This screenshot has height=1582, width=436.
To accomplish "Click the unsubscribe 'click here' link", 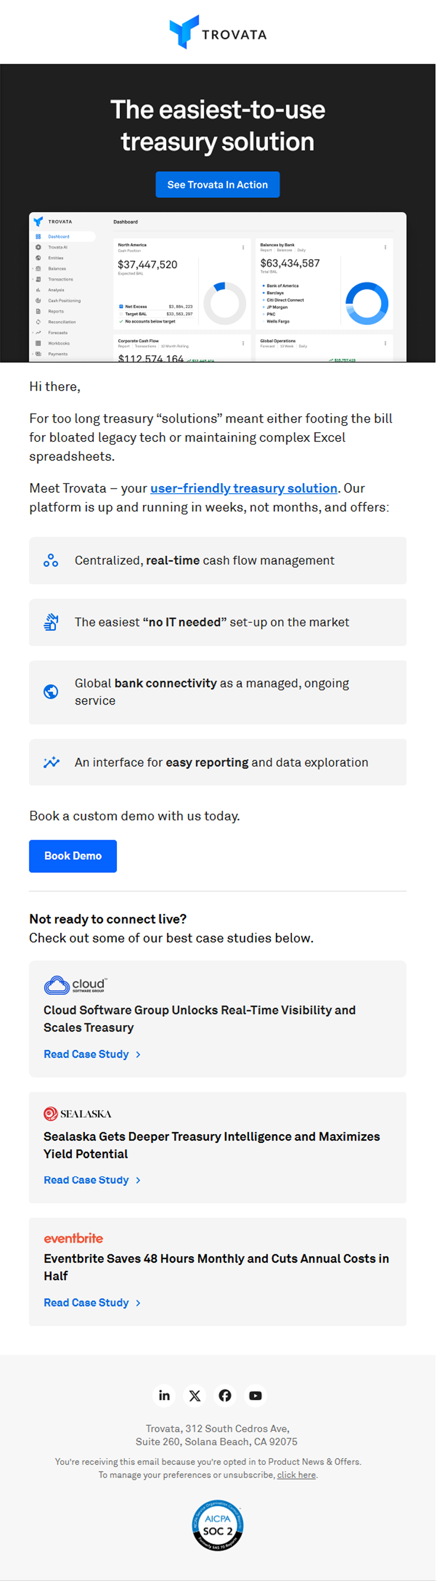I will 296,1474.
